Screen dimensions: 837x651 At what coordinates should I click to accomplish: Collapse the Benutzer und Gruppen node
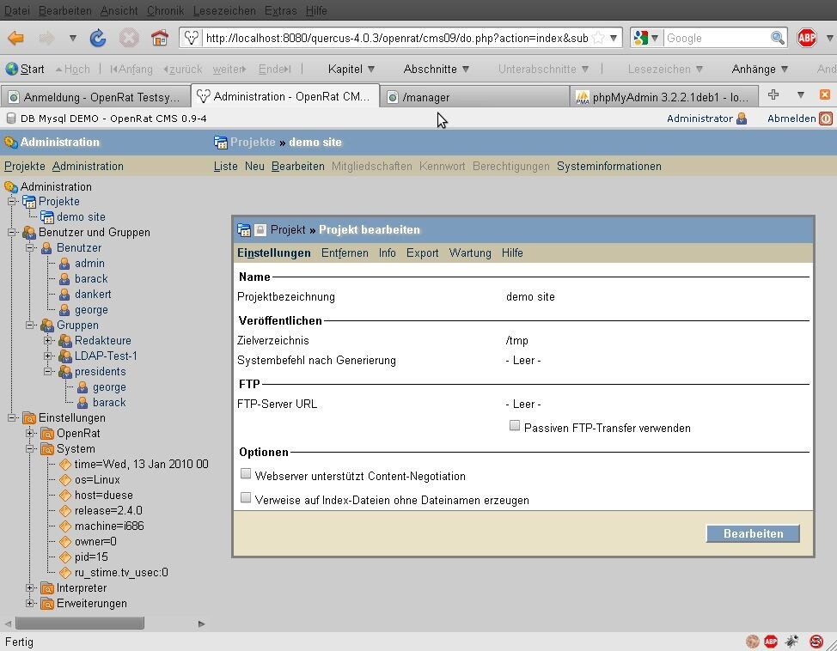coord(12,232)
